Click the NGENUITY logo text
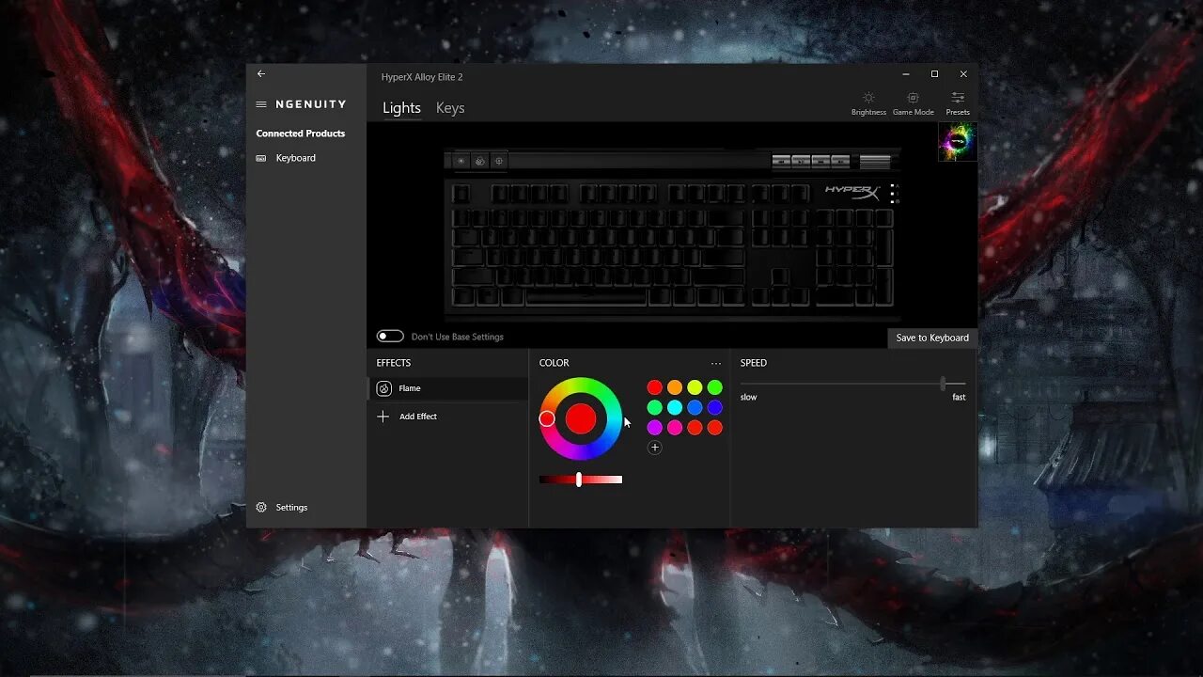The image size is (1203, 677). [311, 104]
